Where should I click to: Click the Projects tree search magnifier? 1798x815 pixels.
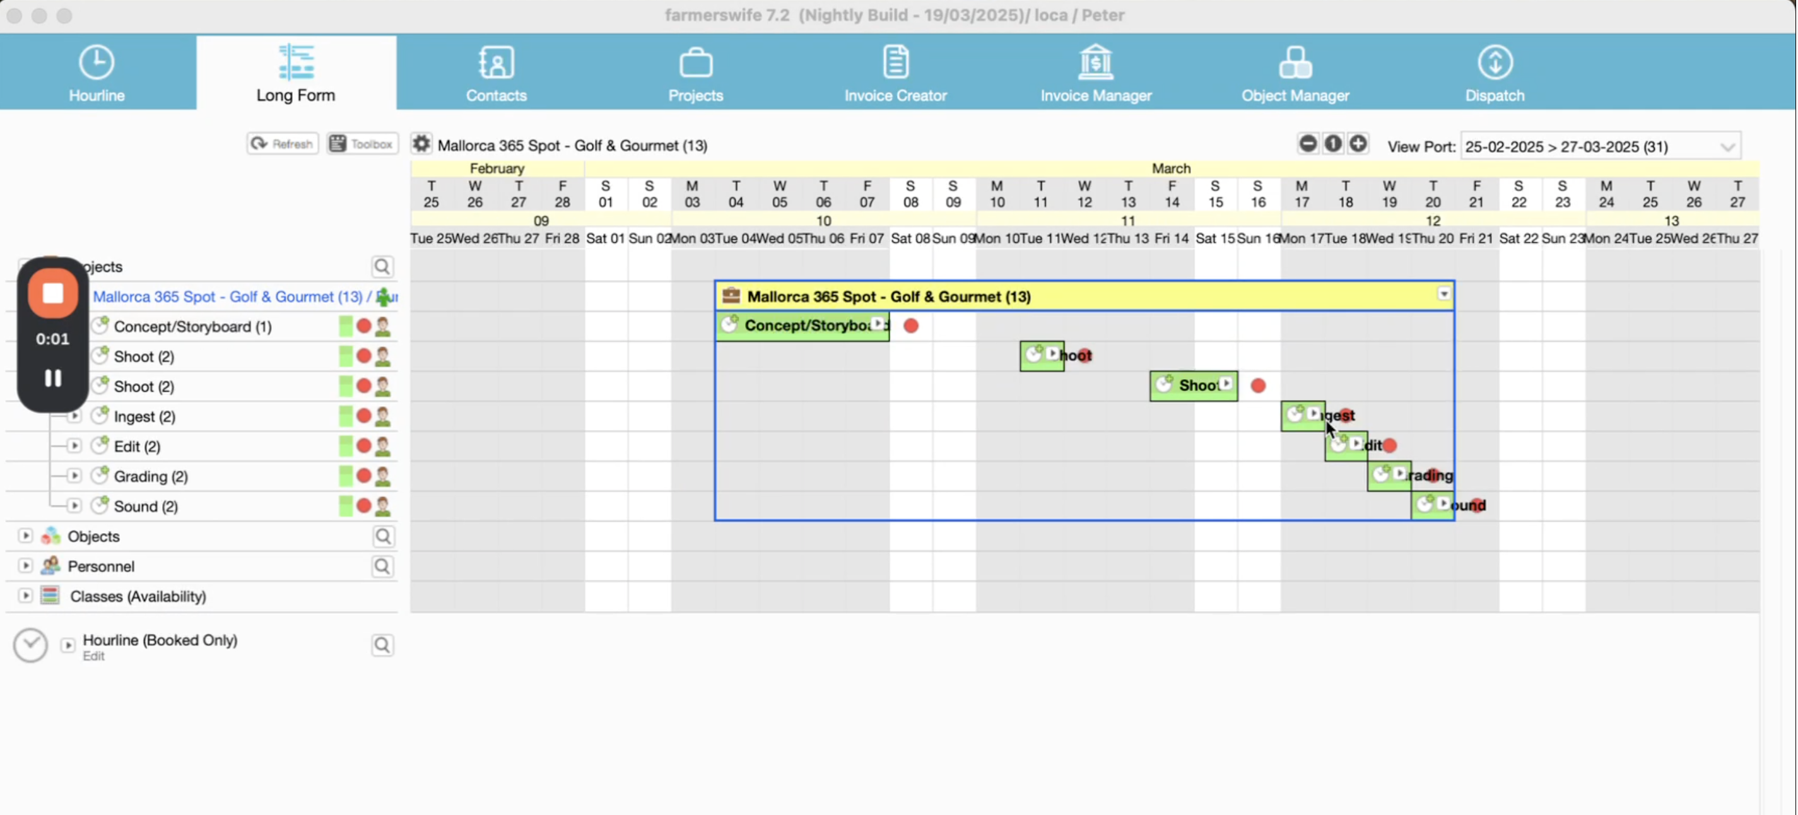[x=382, y=267]
